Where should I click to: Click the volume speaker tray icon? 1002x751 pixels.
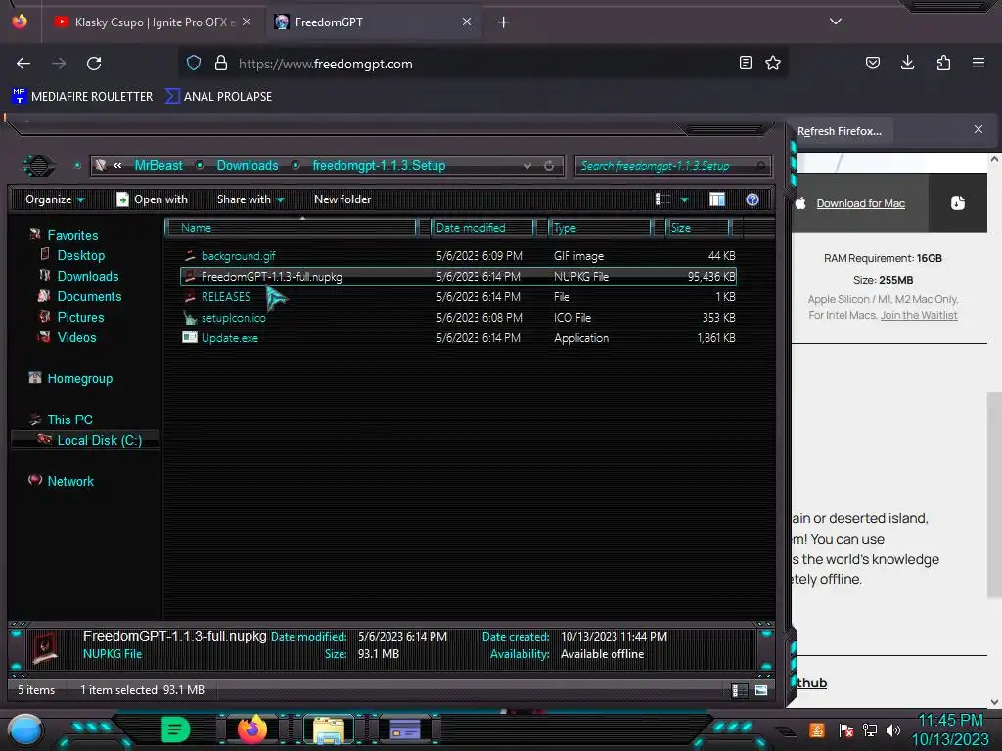892,729
